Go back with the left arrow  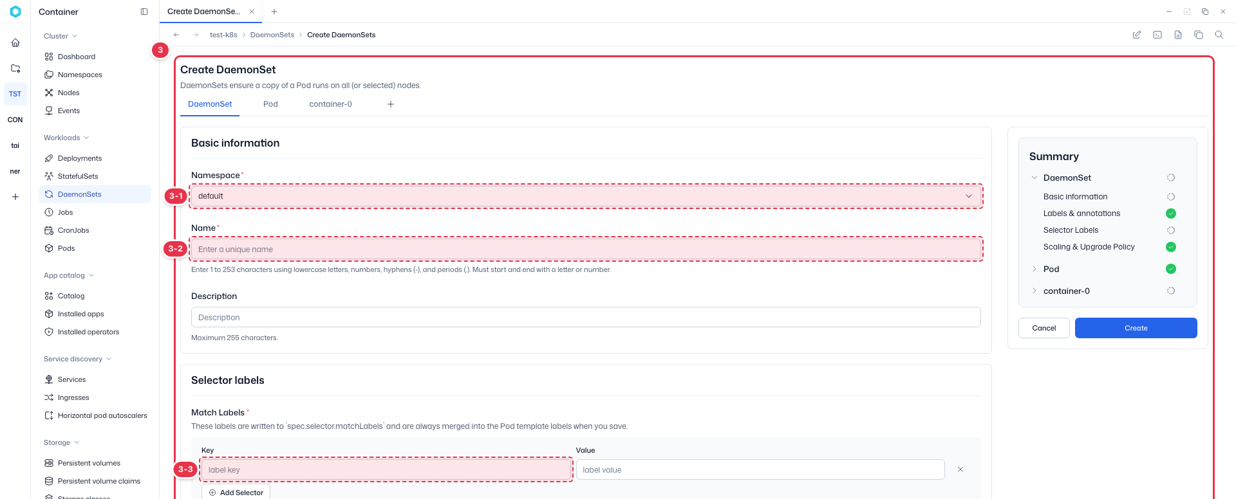coord(176,35)
